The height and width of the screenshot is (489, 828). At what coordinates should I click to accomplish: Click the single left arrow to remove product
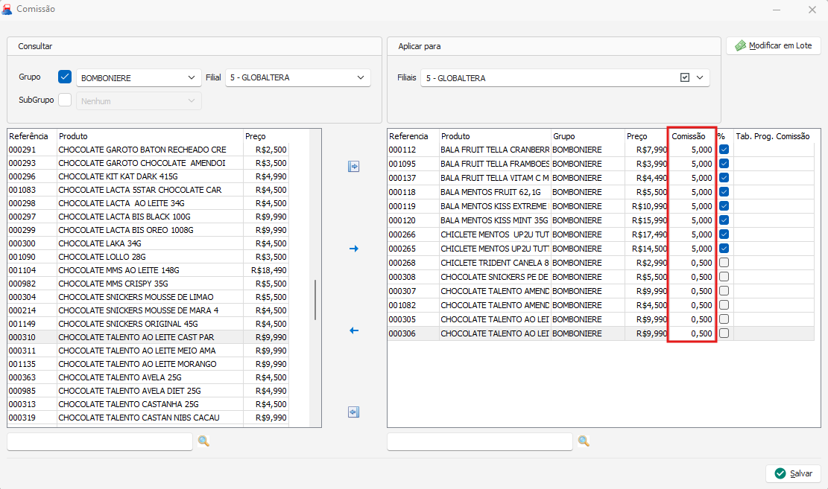(354, 330)
